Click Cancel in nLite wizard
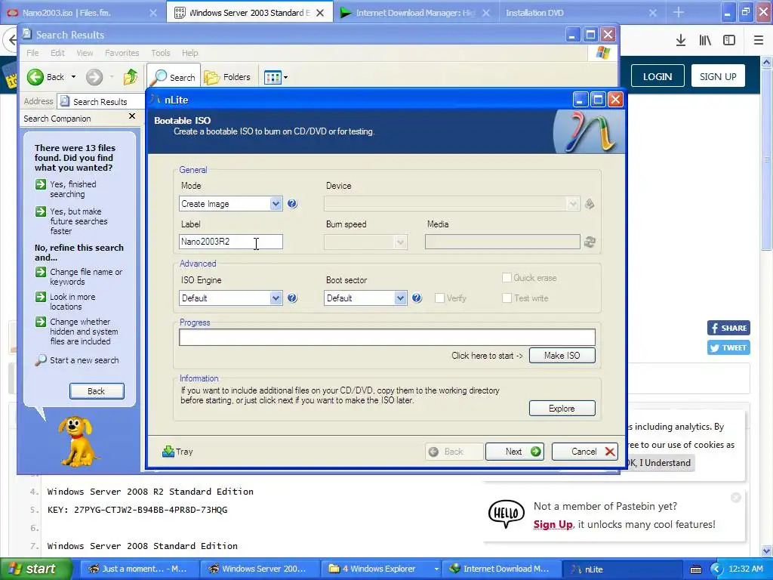This screenshot has width=773, height=580. [x=585, y=452]
